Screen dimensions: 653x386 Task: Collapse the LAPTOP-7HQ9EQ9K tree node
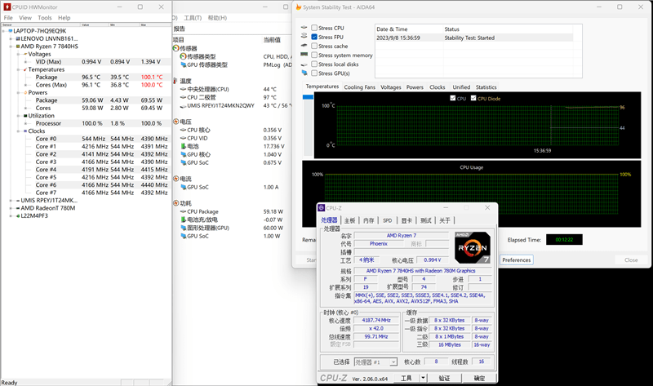tap(4, 31)
